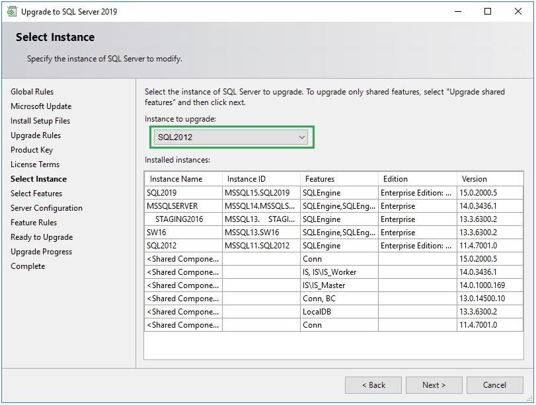The width and height of the screenshot is (536, 405).
Task: Cancel the SQL Server upgrade wizard
Action: click(494, 385)
